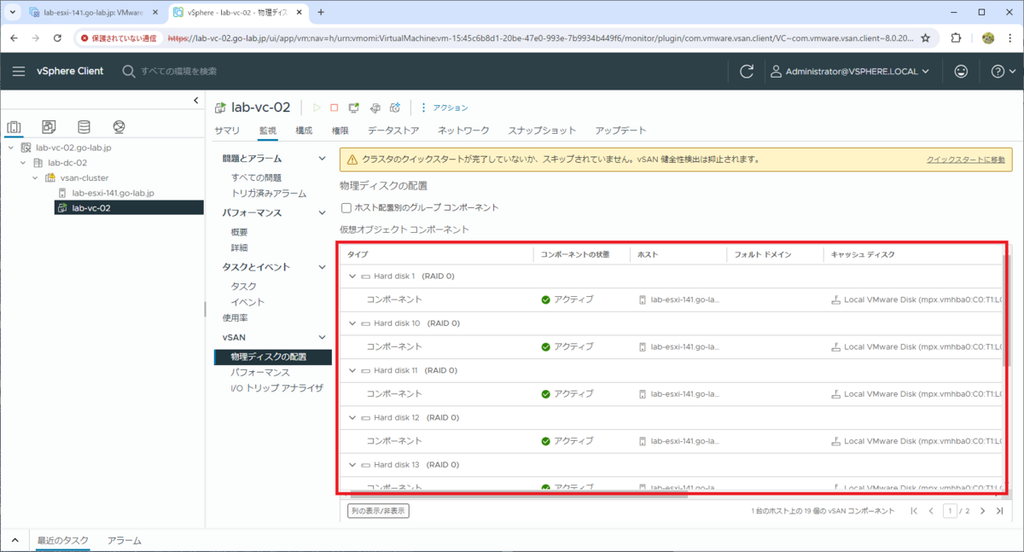Collapse the navigator sidebar panel

coord(196,101)
